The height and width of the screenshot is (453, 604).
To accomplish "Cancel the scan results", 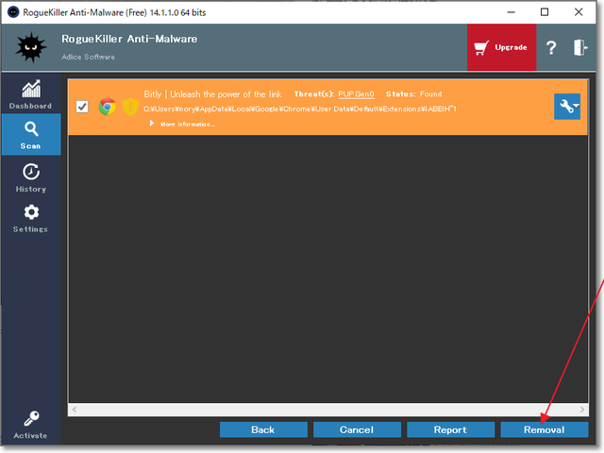I will click(357, 429).
